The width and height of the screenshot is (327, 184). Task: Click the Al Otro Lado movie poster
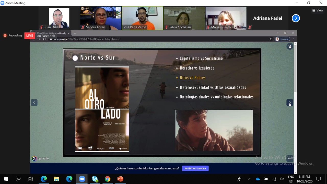[x=102, y=109]
